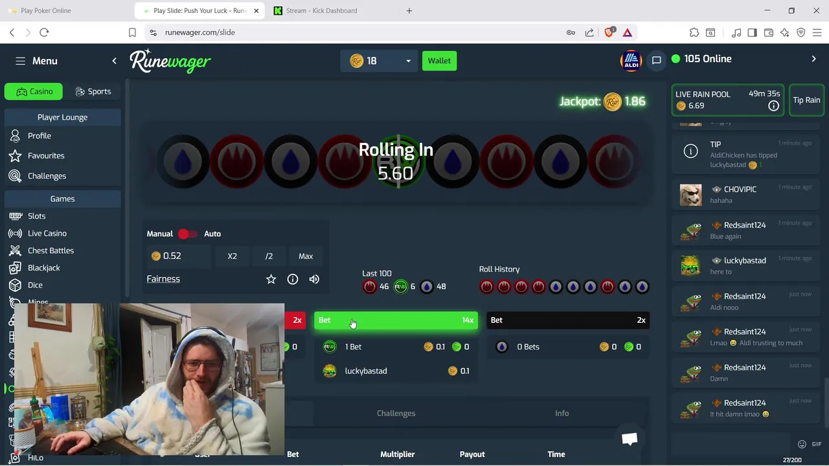Open the game info icon
The image size is (829, 466).
(x=293, y=280)
